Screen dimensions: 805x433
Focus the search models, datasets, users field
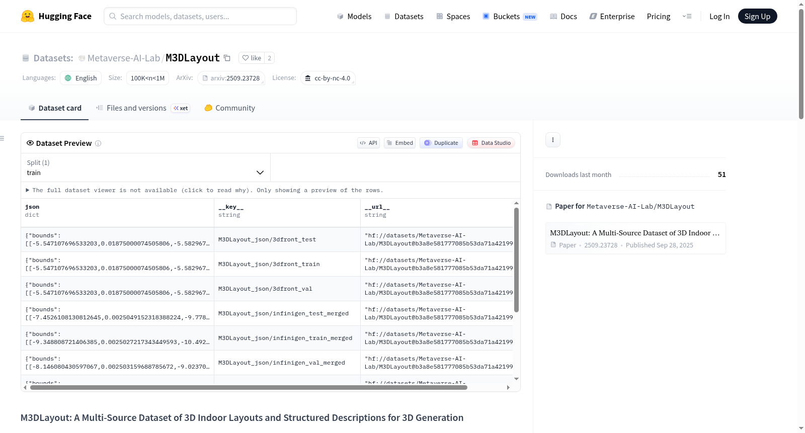pos(200,16)
